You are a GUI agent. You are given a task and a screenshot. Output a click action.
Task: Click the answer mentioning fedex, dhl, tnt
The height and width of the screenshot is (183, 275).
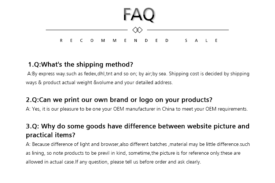(x=138, y=73)
